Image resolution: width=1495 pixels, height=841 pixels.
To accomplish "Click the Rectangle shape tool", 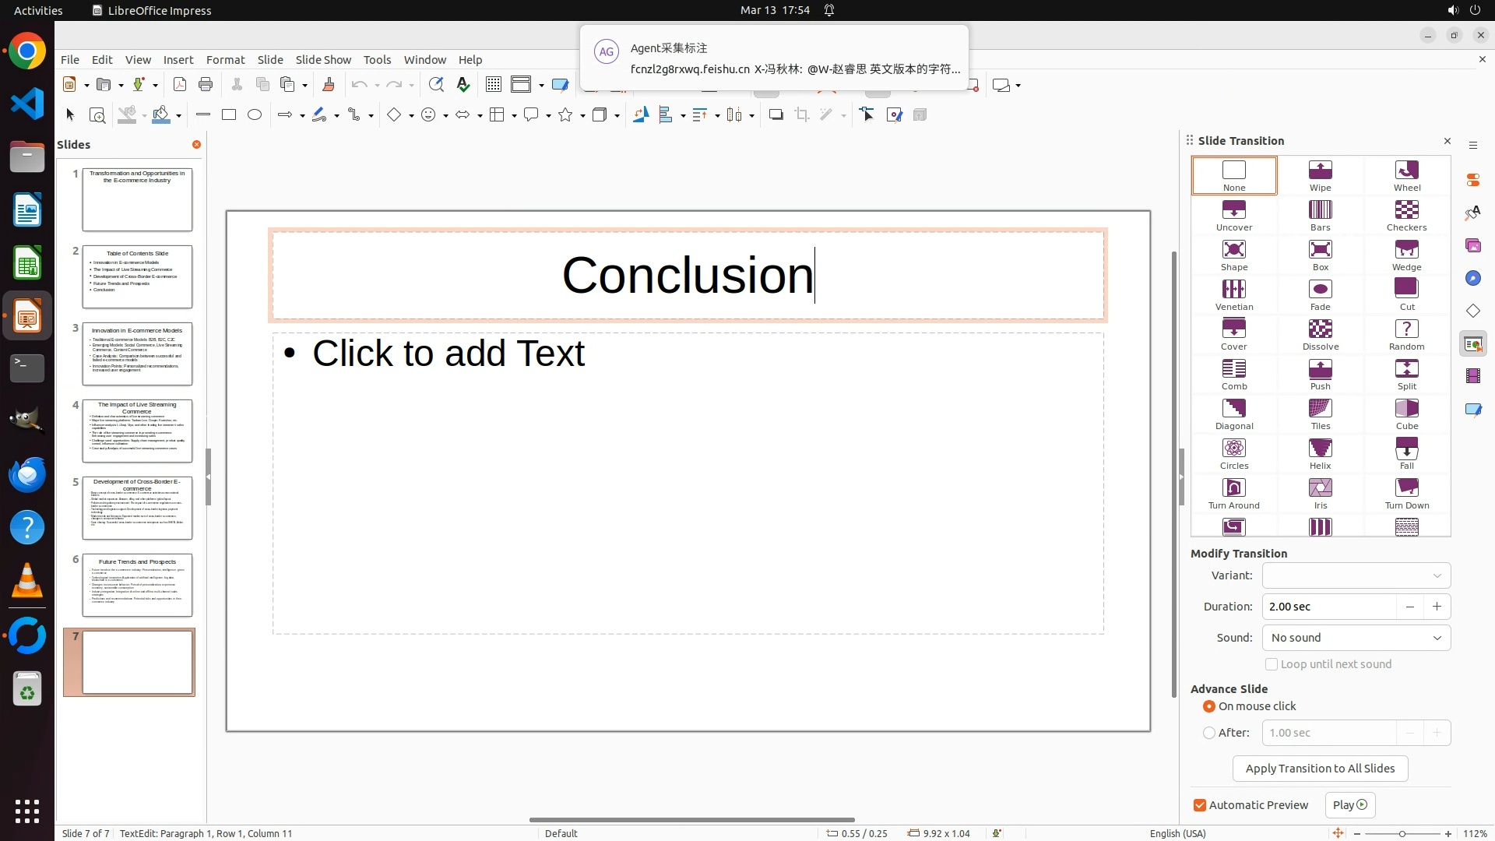I will (229, 115).
